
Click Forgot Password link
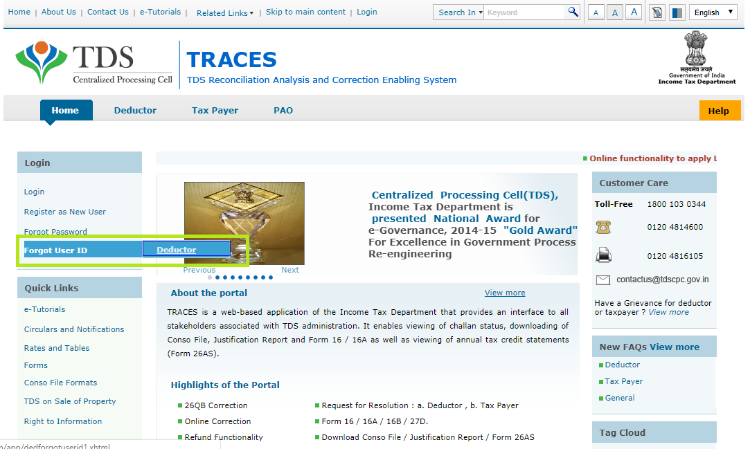55,232
